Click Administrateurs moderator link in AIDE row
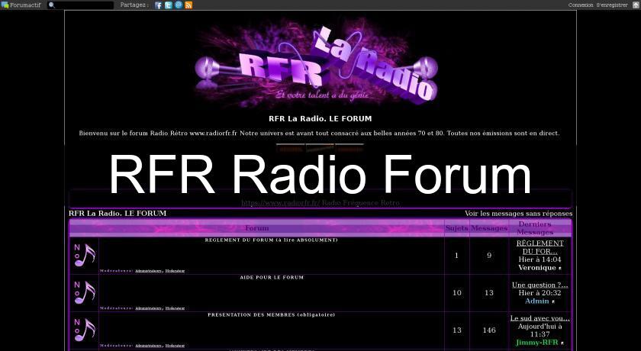 click(x=148, y=308)
